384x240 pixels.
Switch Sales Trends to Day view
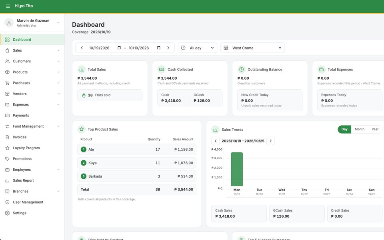[344, 129]
